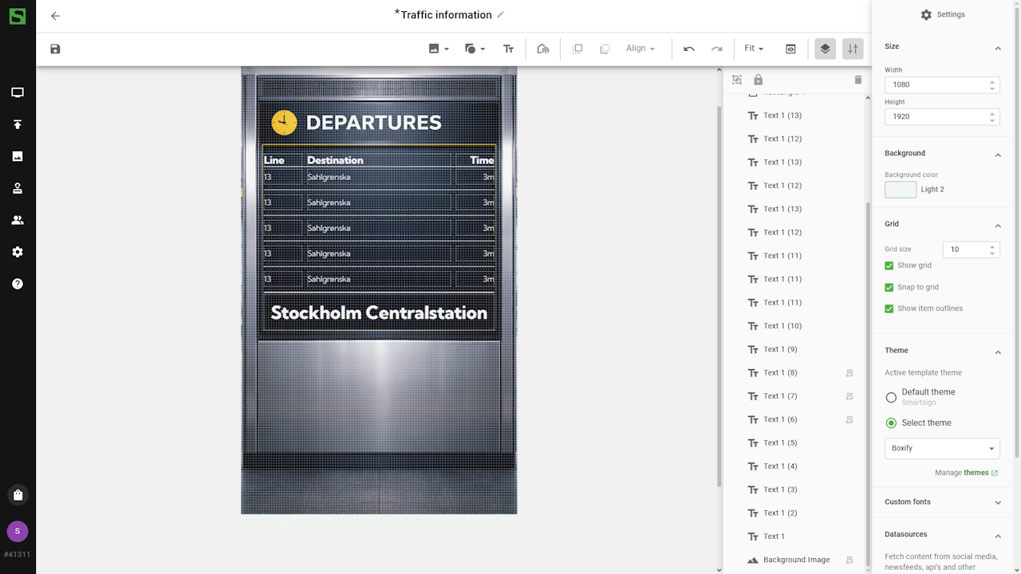The width and height of the screenshot is (1021, 574).
Task: Select the Select theme radio button
Action: click(891, 423)
